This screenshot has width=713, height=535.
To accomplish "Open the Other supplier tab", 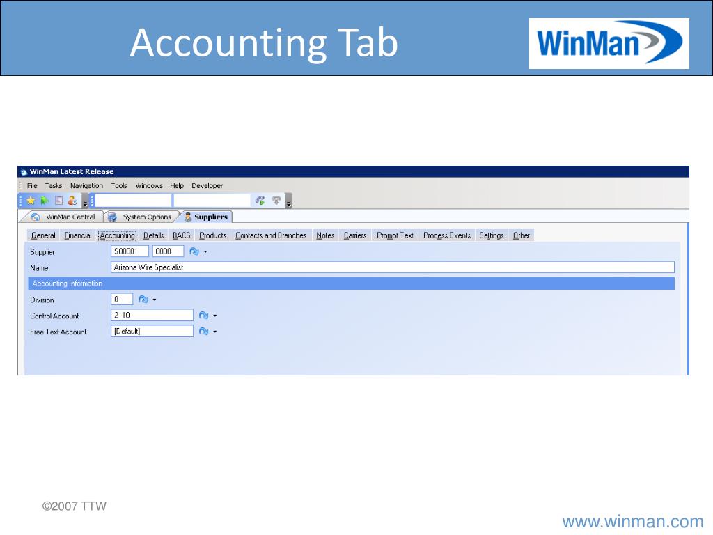I will click(521, 235).
